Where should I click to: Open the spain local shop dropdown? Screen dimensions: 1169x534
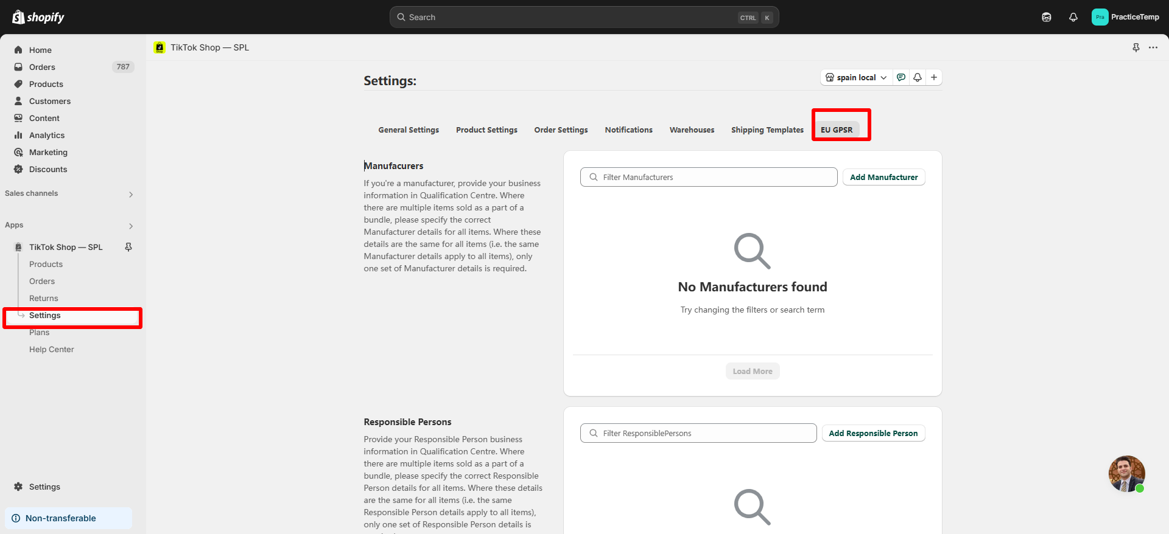[856, 77]
